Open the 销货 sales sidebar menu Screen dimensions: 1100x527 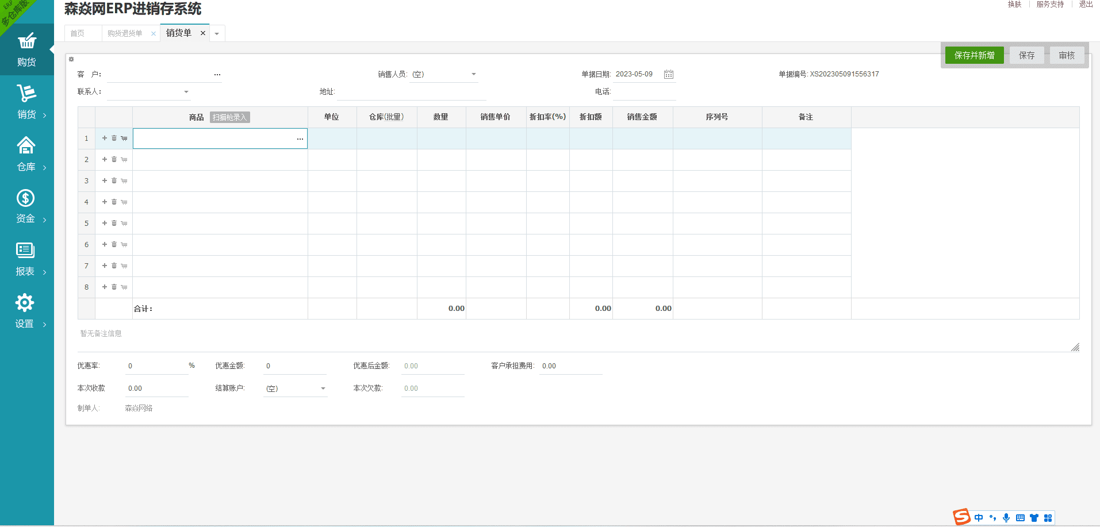pos(26,102)
